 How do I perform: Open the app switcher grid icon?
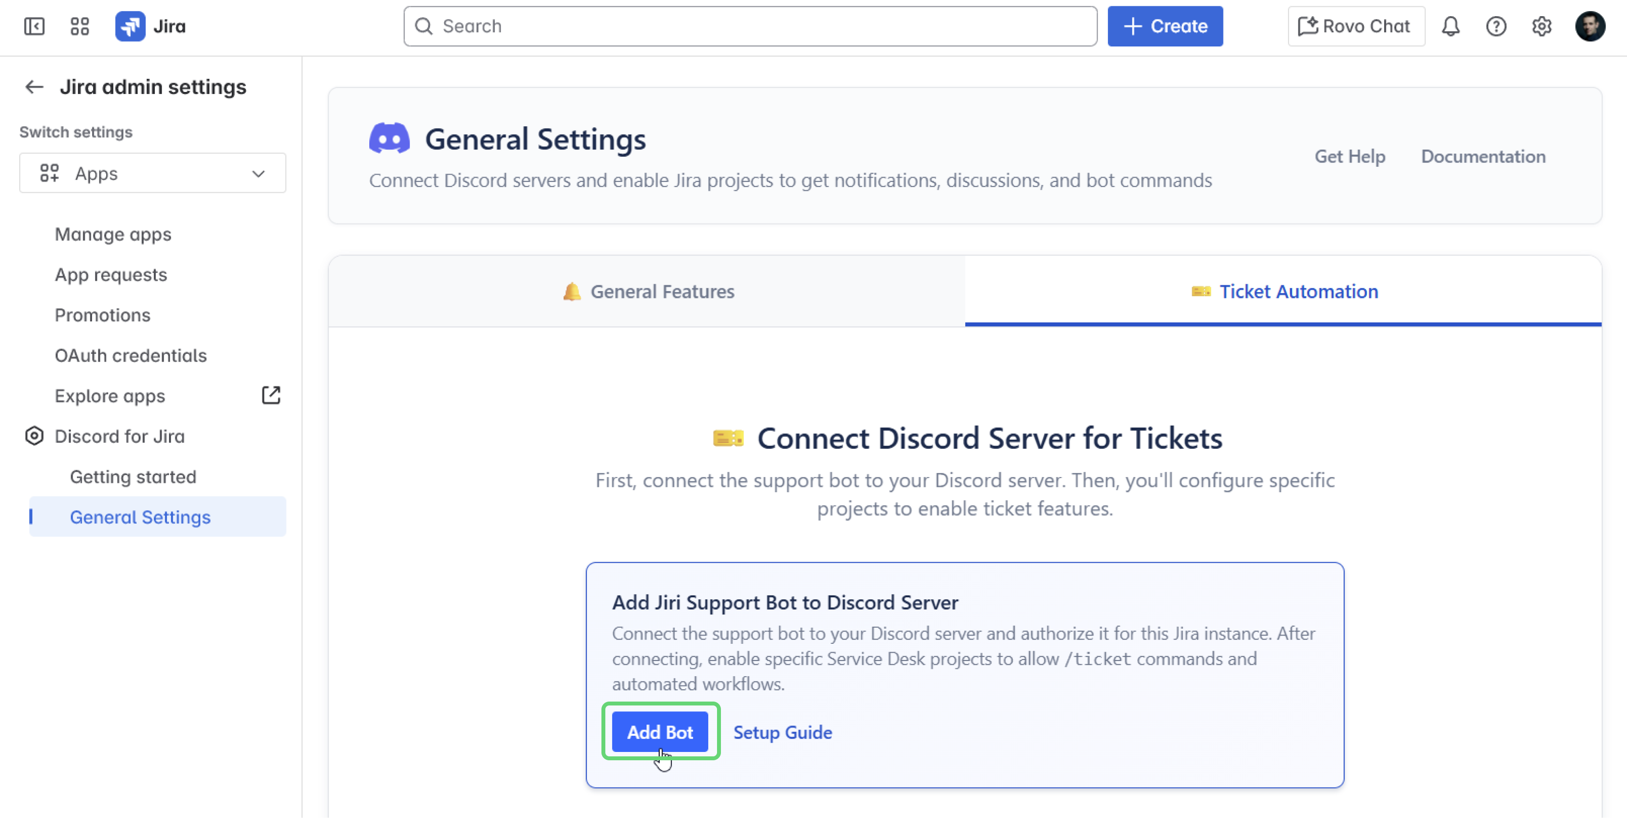pos(79,26)
